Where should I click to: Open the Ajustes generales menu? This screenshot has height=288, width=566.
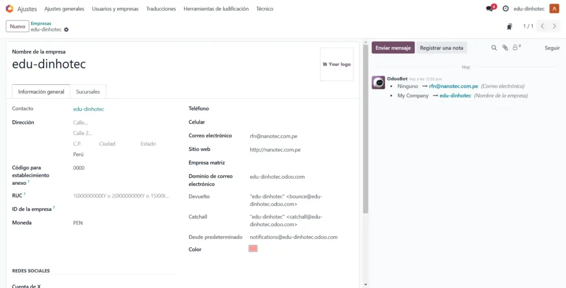(x=64, y=9)
